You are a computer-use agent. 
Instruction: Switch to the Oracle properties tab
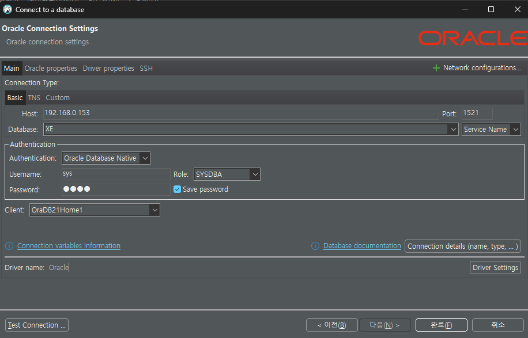[x=51, y=69]
